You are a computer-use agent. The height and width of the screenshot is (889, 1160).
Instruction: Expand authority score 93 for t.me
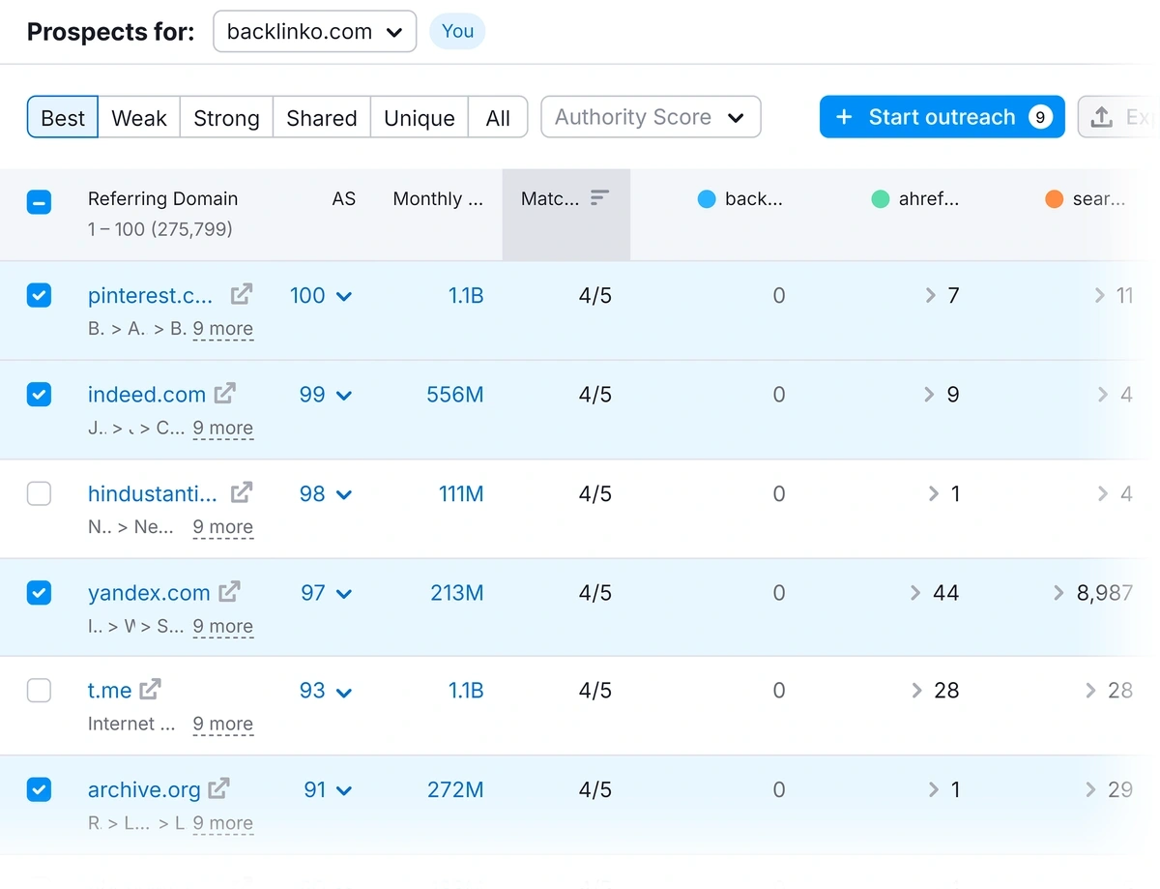[x=326, y=692]
